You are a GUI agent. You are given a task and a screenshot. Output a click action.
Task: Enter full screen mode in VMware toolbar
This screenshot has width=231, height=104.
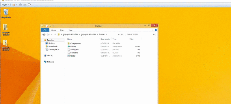click(25, 5)
